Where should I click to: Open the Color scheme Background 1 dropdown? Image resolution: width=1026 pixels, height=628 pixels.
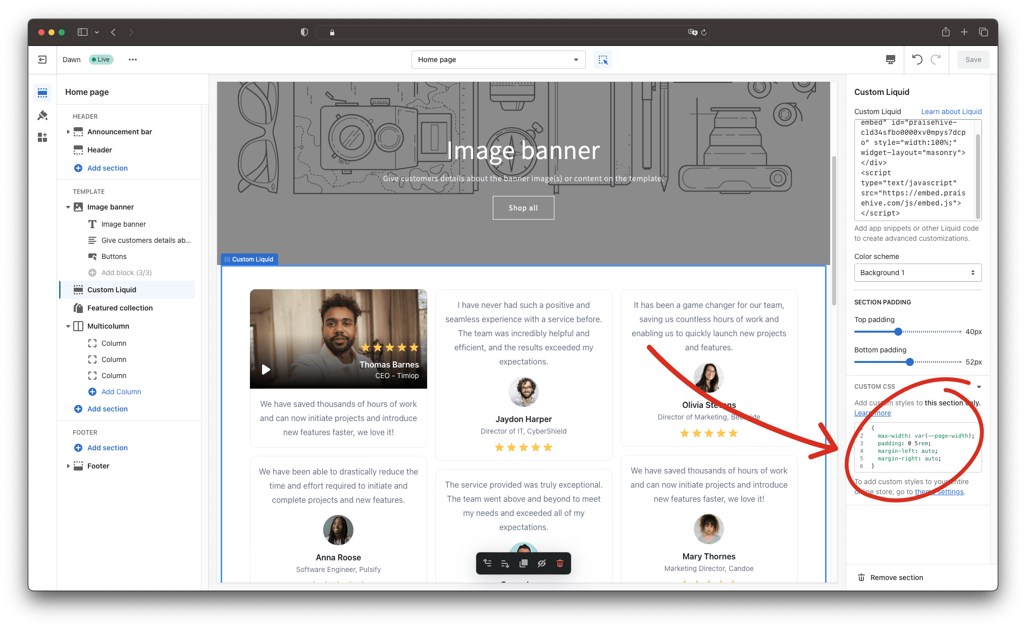point(917,273)
